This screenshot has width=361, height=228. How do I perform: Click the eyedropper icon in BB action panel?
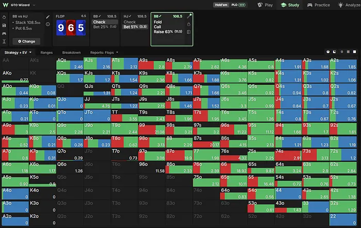(x=189, y=16)
